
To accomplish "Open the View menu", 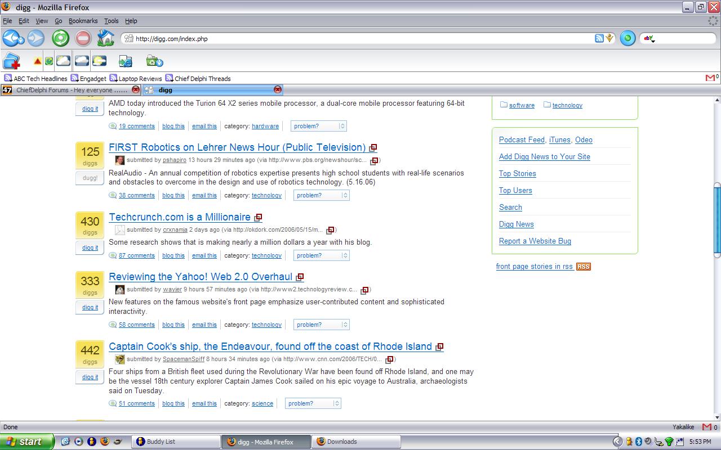I will [42, 21].
